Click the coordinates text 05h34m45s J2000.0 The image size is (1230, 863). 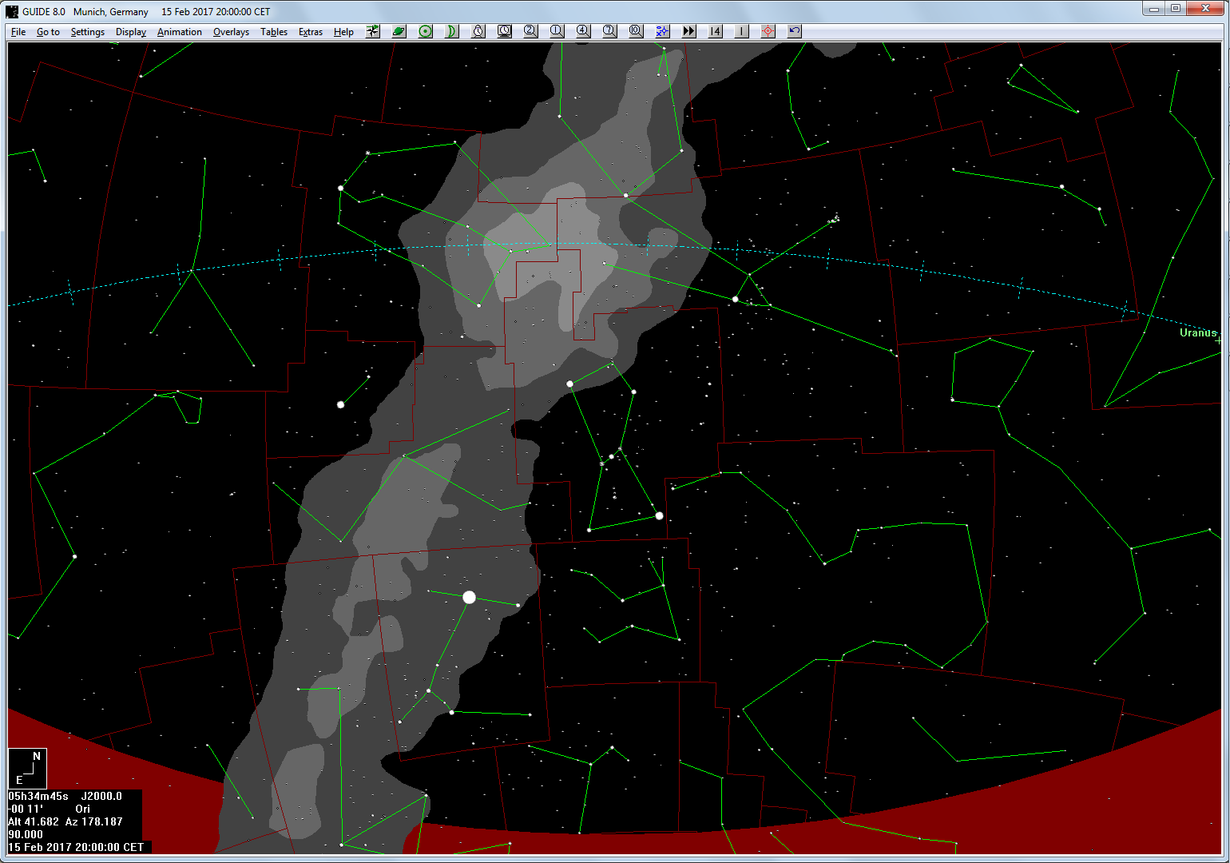[65, 796]
